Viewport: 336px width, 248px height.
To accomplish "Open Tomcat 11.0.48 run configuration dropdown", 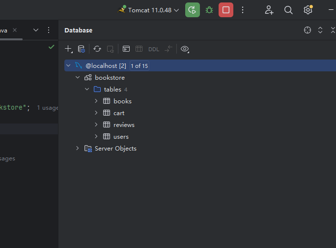I will click(x=148, y=10).
